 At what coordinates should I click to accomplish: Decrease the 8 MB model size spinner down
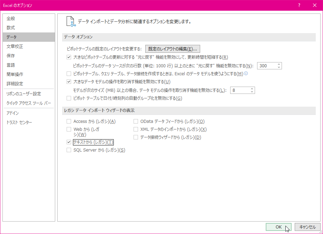point(252,92)
